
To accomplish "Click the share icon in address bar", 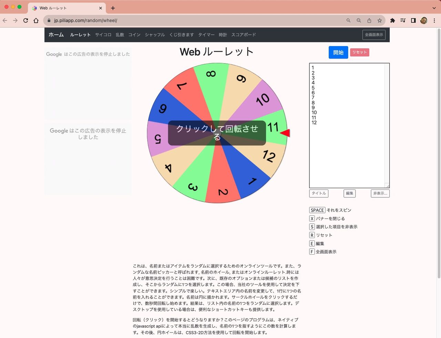I will tap(369, 21).
